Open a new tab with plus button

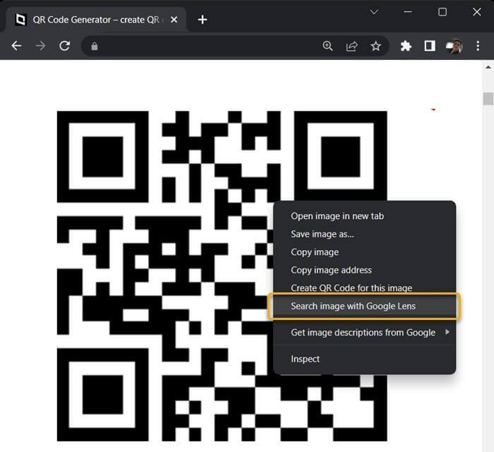tap(203, 20)
